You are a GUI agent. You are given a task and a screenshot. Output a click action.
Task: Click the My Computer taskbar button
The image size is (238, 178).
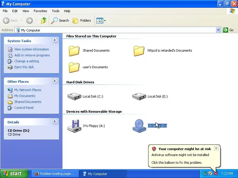coord(103,174)
